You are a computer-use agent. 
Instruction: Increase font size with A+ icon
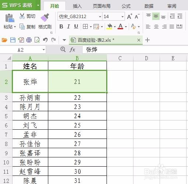[x=129, y=16]
